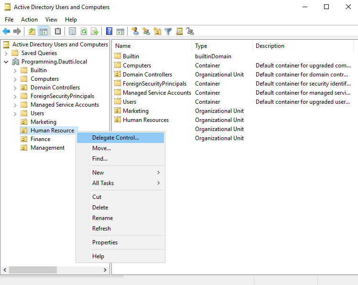Click the blue Back arrow in toolbar
The height and width of the screenshot is (285, 358).
click(x=6, y=31)
